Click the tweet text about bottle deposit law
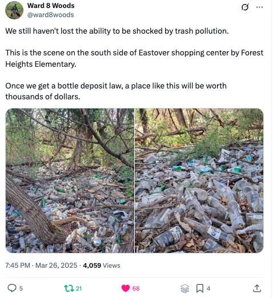This screenshot has height=298, width=273. [x=116, y=91]
